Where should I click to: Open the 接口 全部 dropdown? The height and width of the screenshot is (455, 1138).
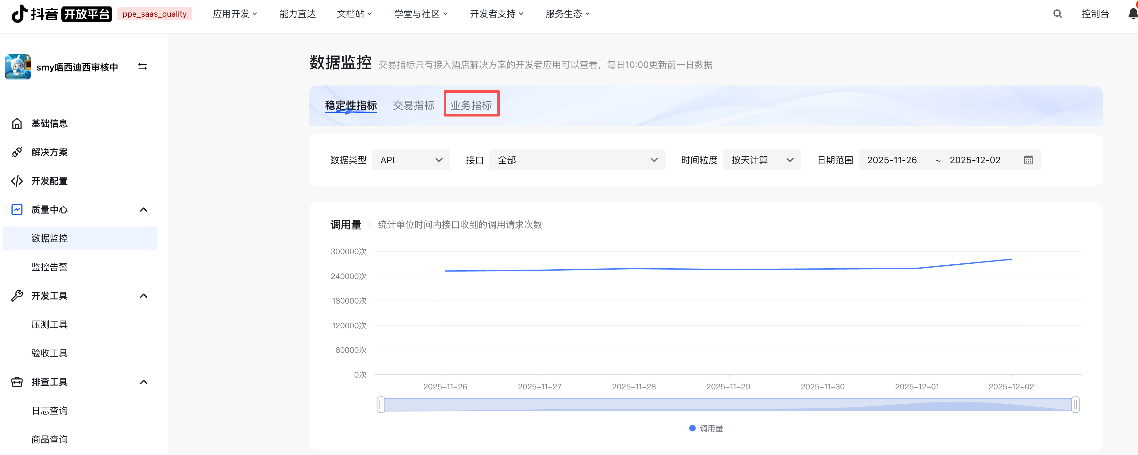[577, 160]
